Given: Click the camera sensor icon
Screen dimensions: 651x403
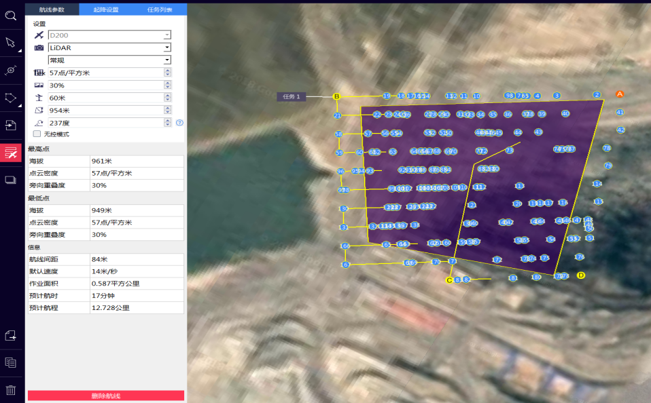Looking at the screenshot, I should (39, 47).
